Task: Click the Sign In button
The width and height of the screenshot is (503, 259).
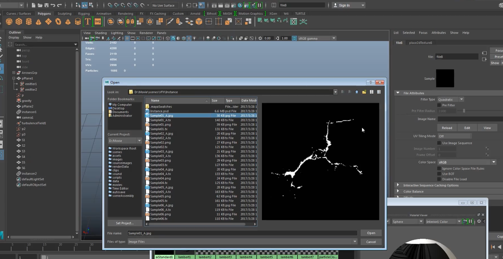Action: 348,5
